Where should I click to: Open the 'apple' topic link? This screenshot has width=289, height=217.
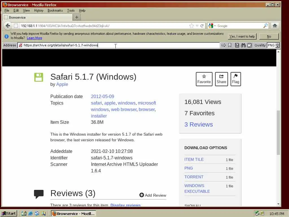click(110, 103)
